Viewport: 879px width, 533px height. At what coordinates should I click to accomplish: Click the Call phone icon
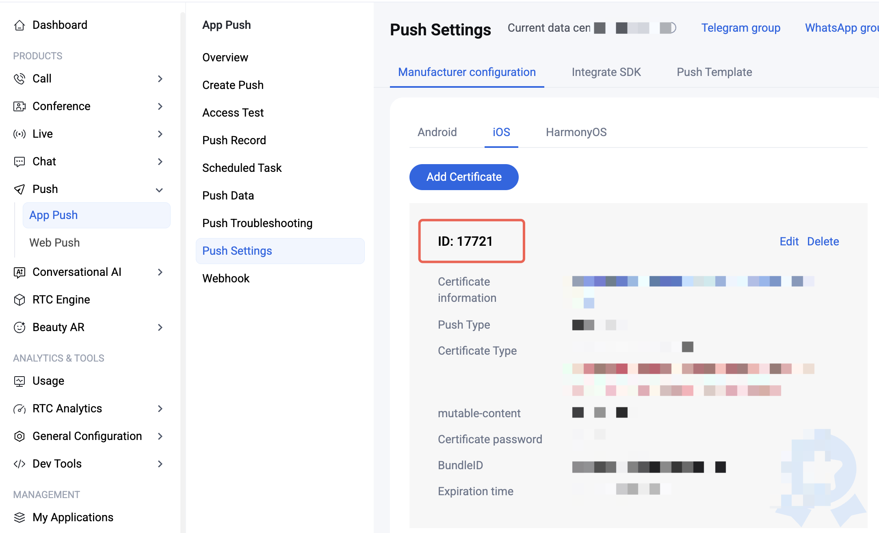(19, 79)
